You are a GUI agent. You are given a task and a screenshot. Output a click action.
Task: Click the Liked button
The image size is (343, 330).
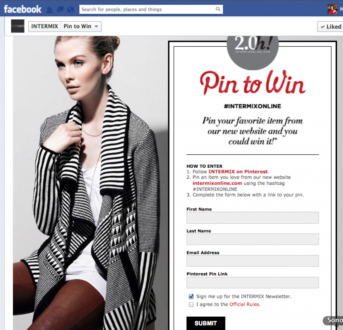coord(330,26)
